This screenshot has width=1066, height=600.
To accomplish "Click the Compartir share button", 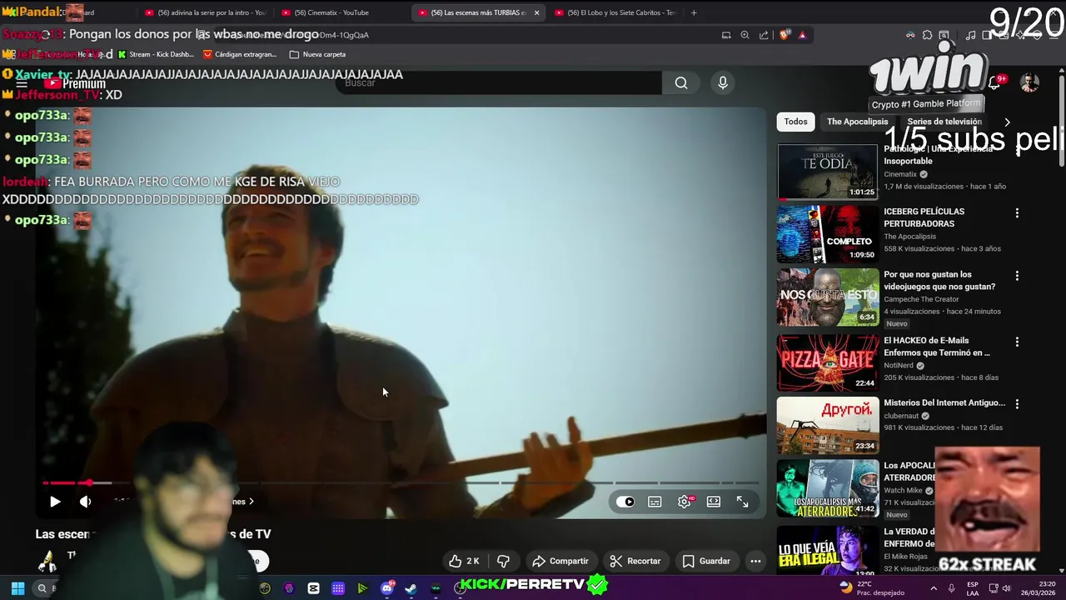I will pyautogui.click(x=560, y=561).
